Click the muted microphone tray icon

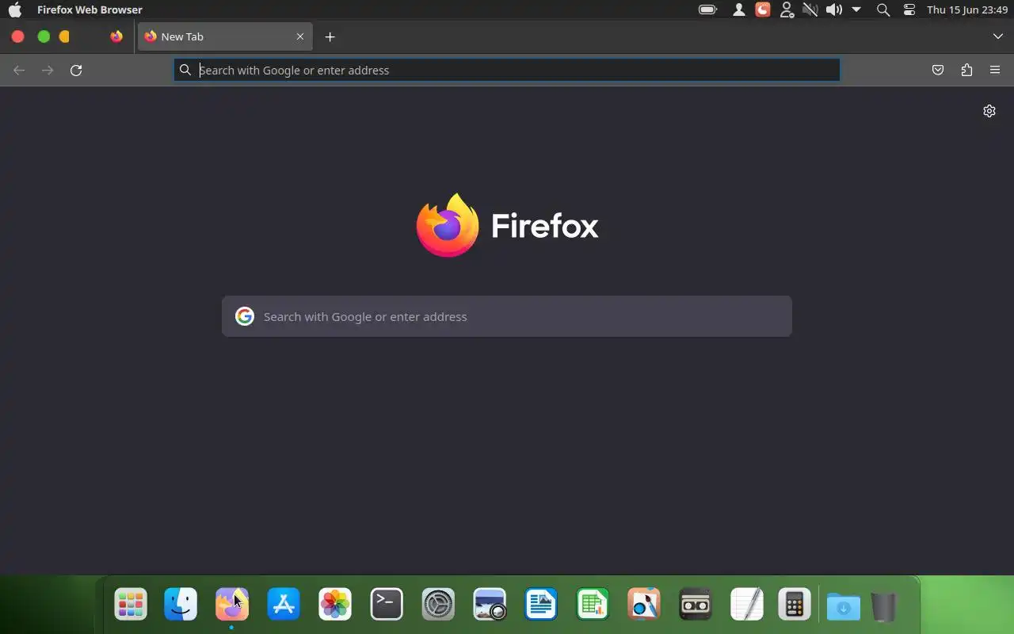pyautogui.click(x=810, y=10)
